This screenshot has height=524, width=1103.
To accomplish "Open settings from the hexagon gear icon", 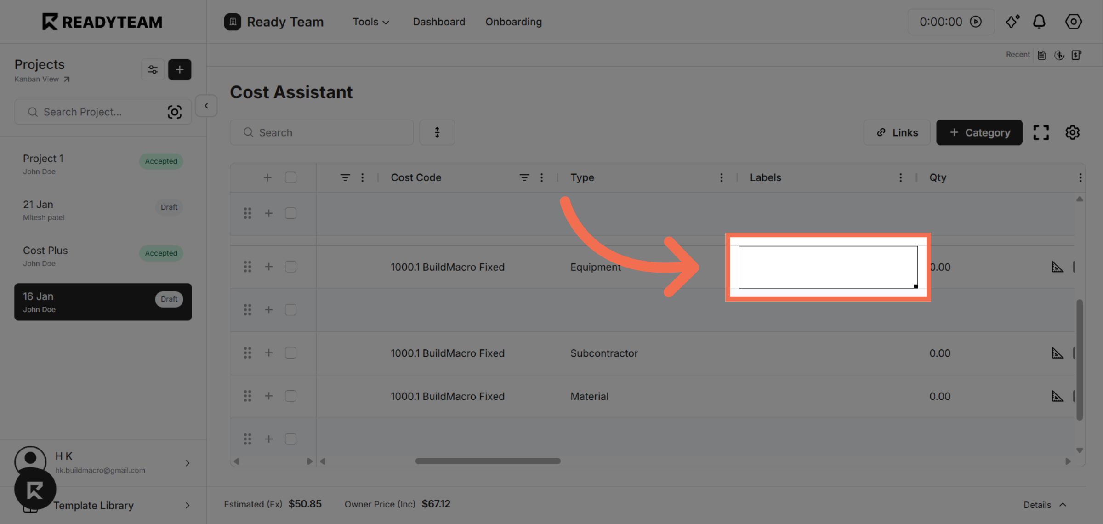I will [1074, 21].
